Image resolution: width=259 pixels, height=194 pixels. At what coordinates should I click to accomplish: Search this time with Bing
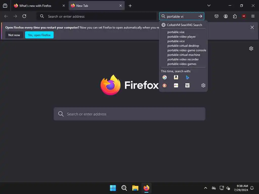[187, 77]
